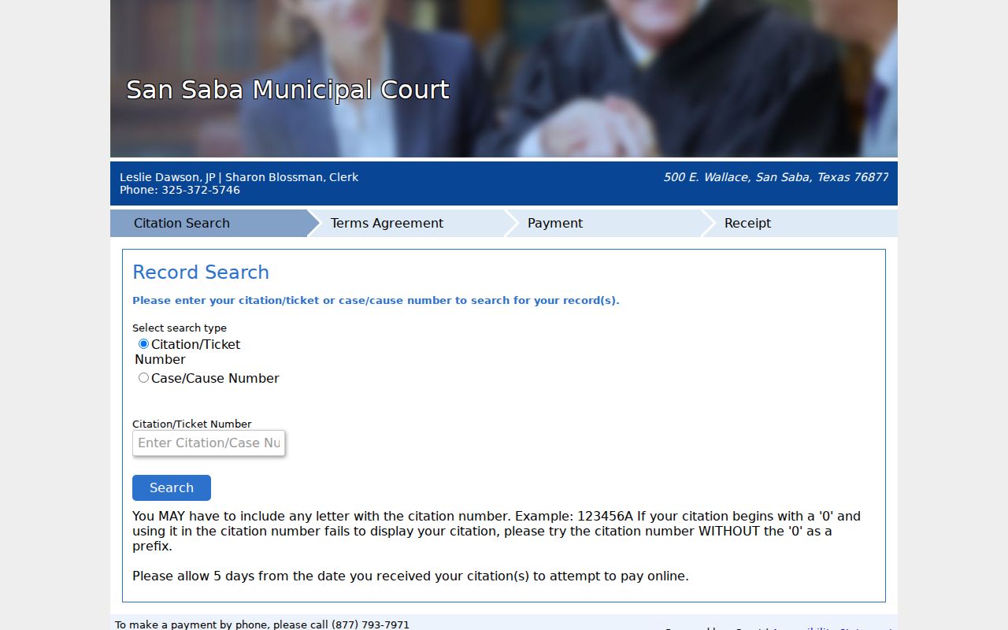This screenshot has width=1008, height=630.
Task: Click the San Saba Municipal Court title
Action: pos(287,90)
